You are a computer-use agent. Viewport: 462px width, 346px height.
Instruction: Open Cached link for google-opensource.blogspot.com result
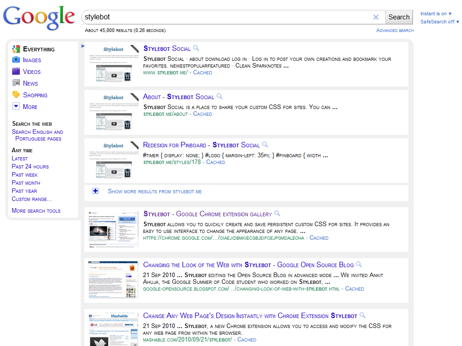click(355, 289)
